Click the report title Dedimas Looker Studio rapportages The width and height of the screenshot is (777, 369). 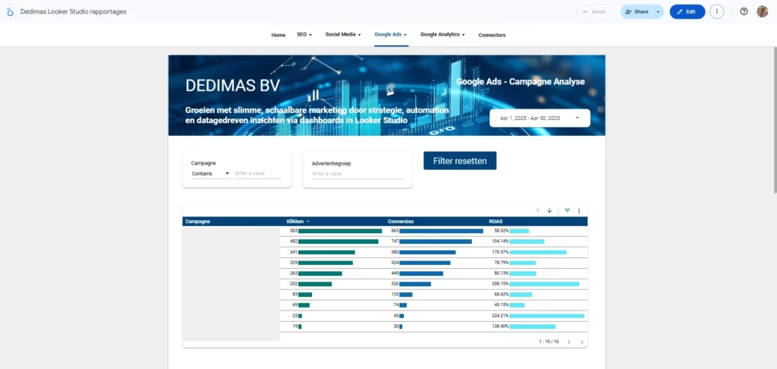click(x=74, y=11)
